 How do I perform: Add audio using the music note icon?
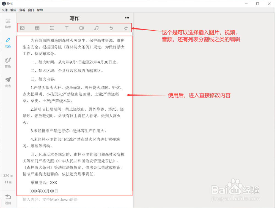point(96,28)
